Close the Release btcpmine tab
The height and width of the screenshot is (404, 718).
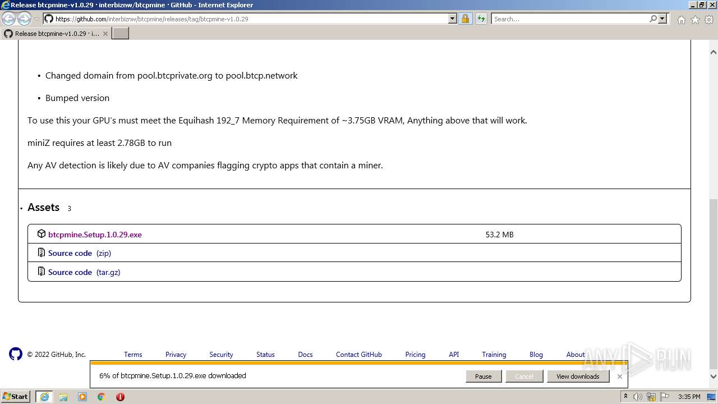(105, 34)
